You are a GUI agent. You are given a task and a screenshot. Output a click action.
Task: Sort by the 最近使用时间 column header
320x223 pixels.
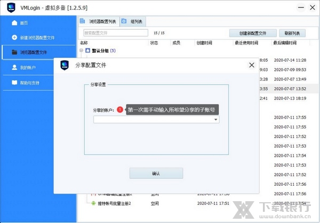pos(246,43)
